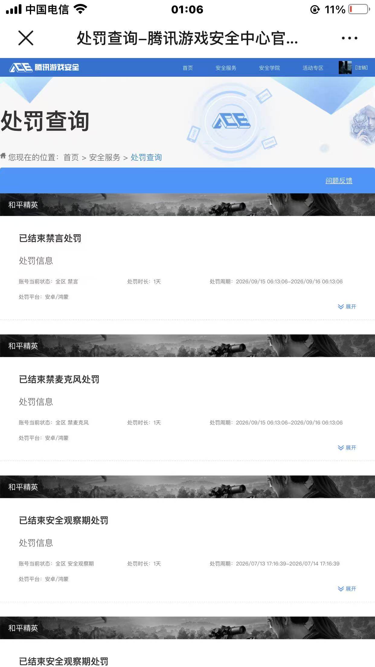This screenshot has width=375, height=667.
Task: Expand the first 已结束安全观察期处罚 record
Action: 347,589
